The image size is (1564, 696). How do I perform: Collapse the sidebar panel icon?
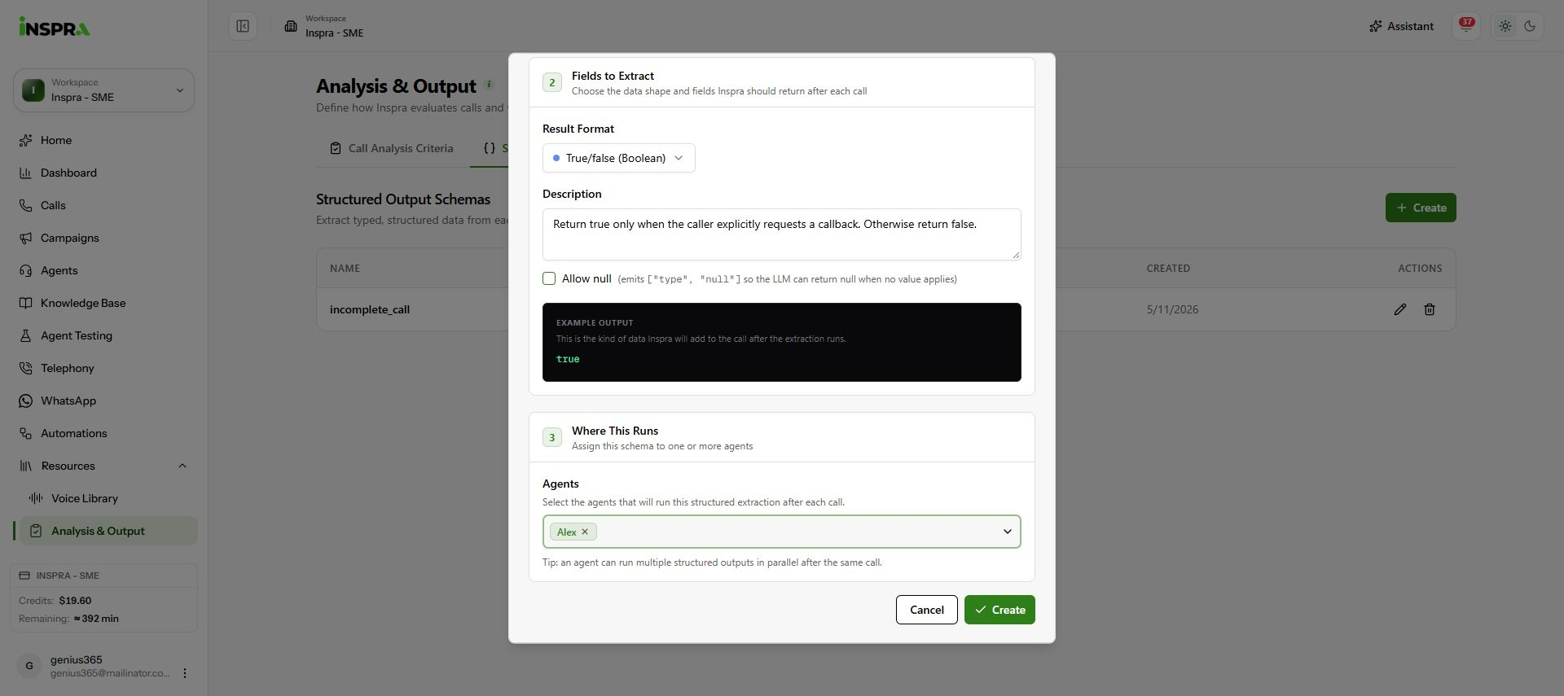(243, 26)
